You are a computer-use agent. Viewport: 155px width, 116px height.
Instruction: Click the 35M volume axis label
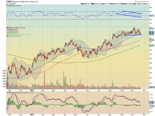4,71
